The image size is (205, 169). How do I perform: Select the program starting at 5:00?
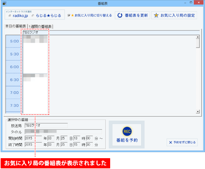coord(35,54)
